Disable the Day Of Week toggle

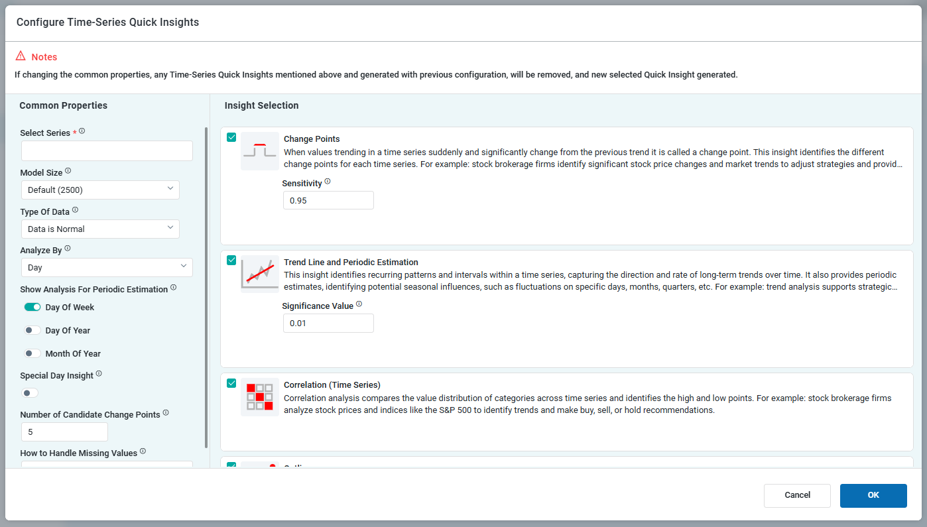(x=32, y=307)
